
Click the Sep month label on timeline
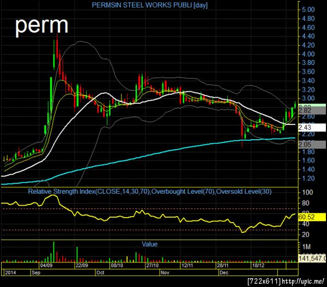click(x=36, y=273)
